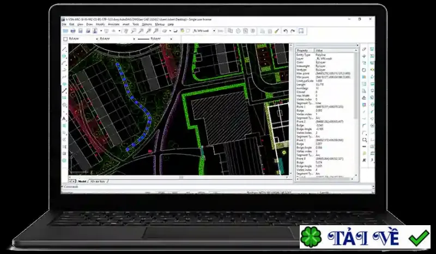Open the Modify menu
The width and height of the screenshot is (436, 254).
click(x=100, y=24)
